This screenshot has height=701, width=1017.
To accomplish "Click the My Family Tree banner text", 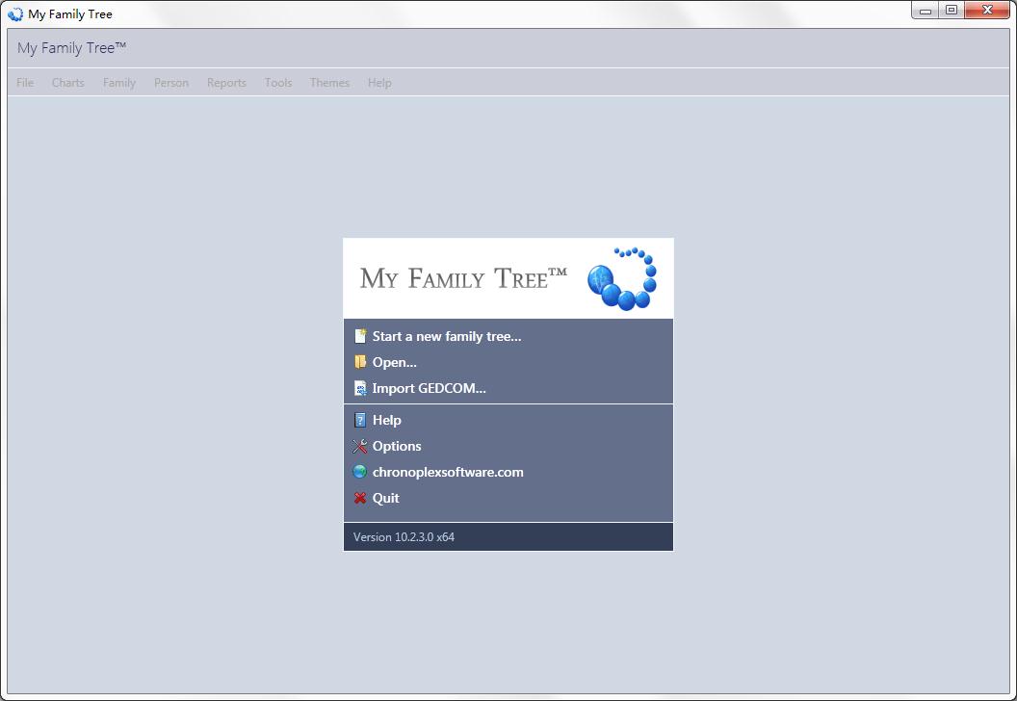I will pyautogui.click(x=463, y=278).
